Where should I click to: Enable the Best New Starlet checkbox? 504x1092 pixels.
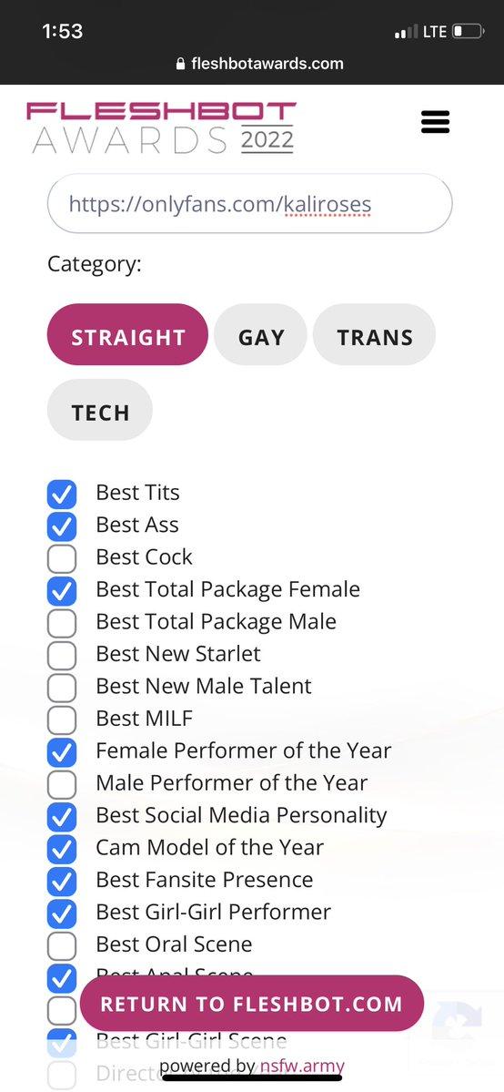(62, 655)
